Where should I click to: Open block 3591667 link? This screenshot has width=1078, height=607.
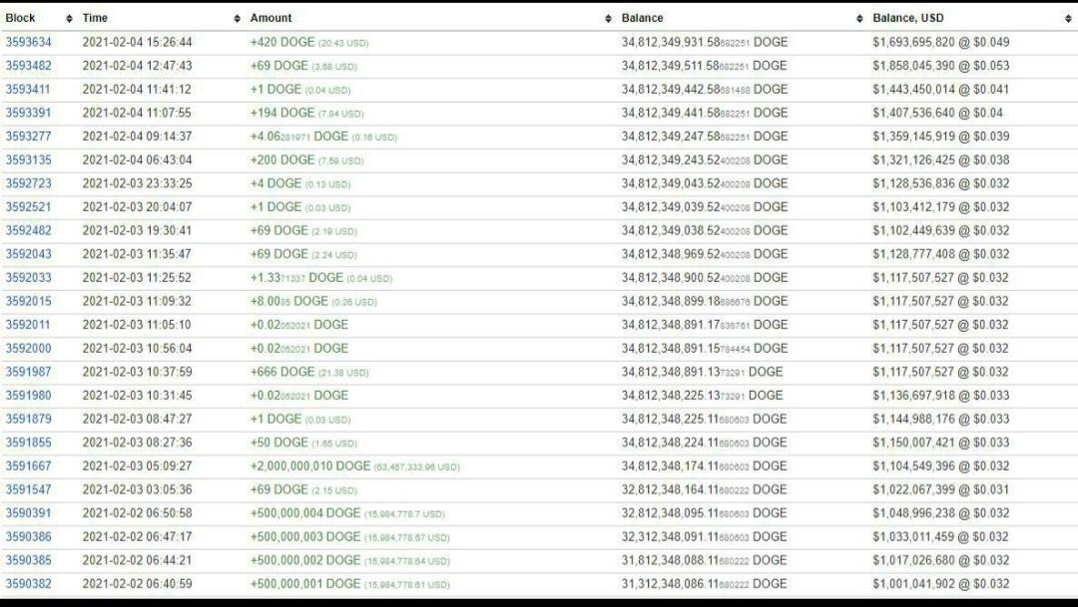click(x=28, y=465)
